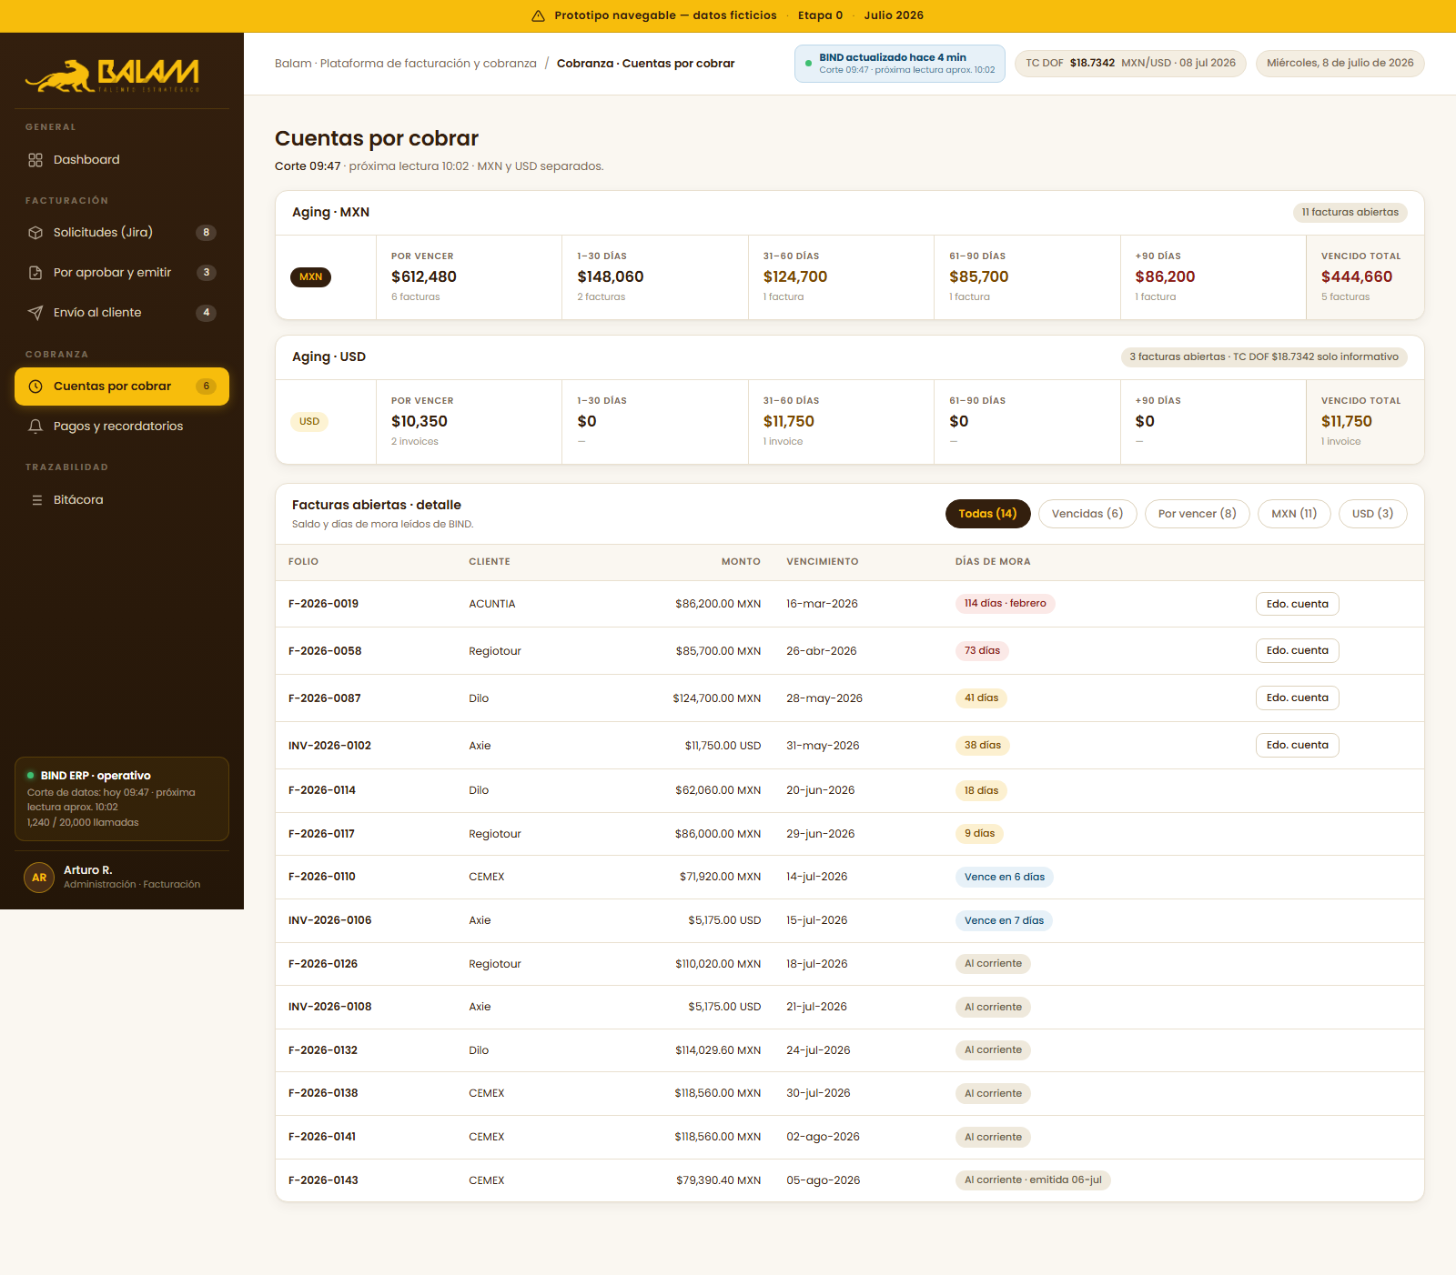The height and width of the screenshot is (1275, 1456).
Task: Click the VENCIMIENTO column header
Action: 823,562
